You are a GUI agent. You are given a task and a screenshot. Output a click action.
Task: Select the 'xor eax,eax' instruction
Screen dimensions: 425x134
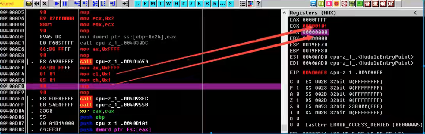(97, 111)
